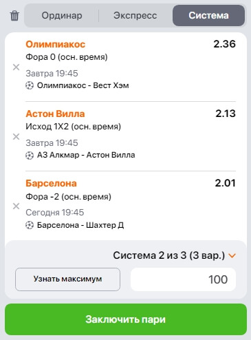Open the Барселона - Шахтер Д match link
The height and width of the screenshot is (340, 251).
(80, 225)
